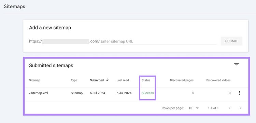Screen dimensions: 256x123
Task: Click the SUBMIT button
Action: point(231,41)
